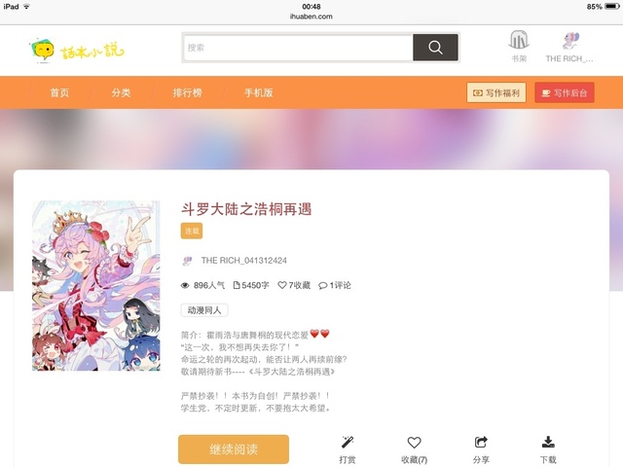Open the 分类 navigation tab

tap(121, 92)
